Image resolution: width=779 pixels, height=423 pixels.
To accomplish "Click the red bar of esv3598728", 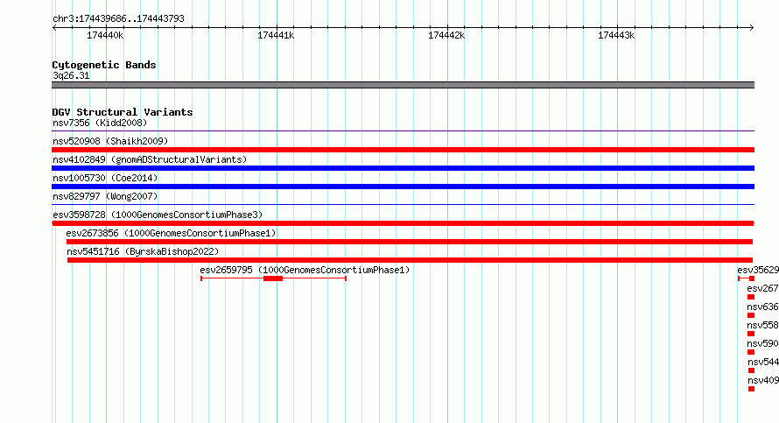I will 403,223.
